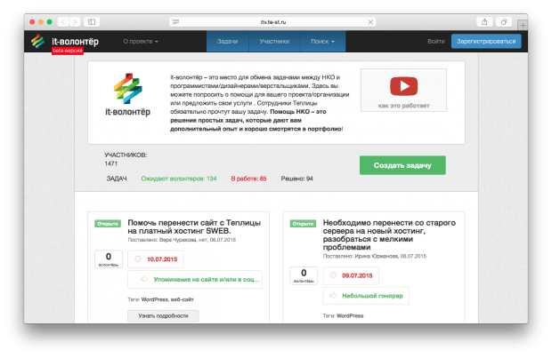This screenshot has height=358, width=552.
Task: Click 'Узнать подробности' button
Action: 163,315
